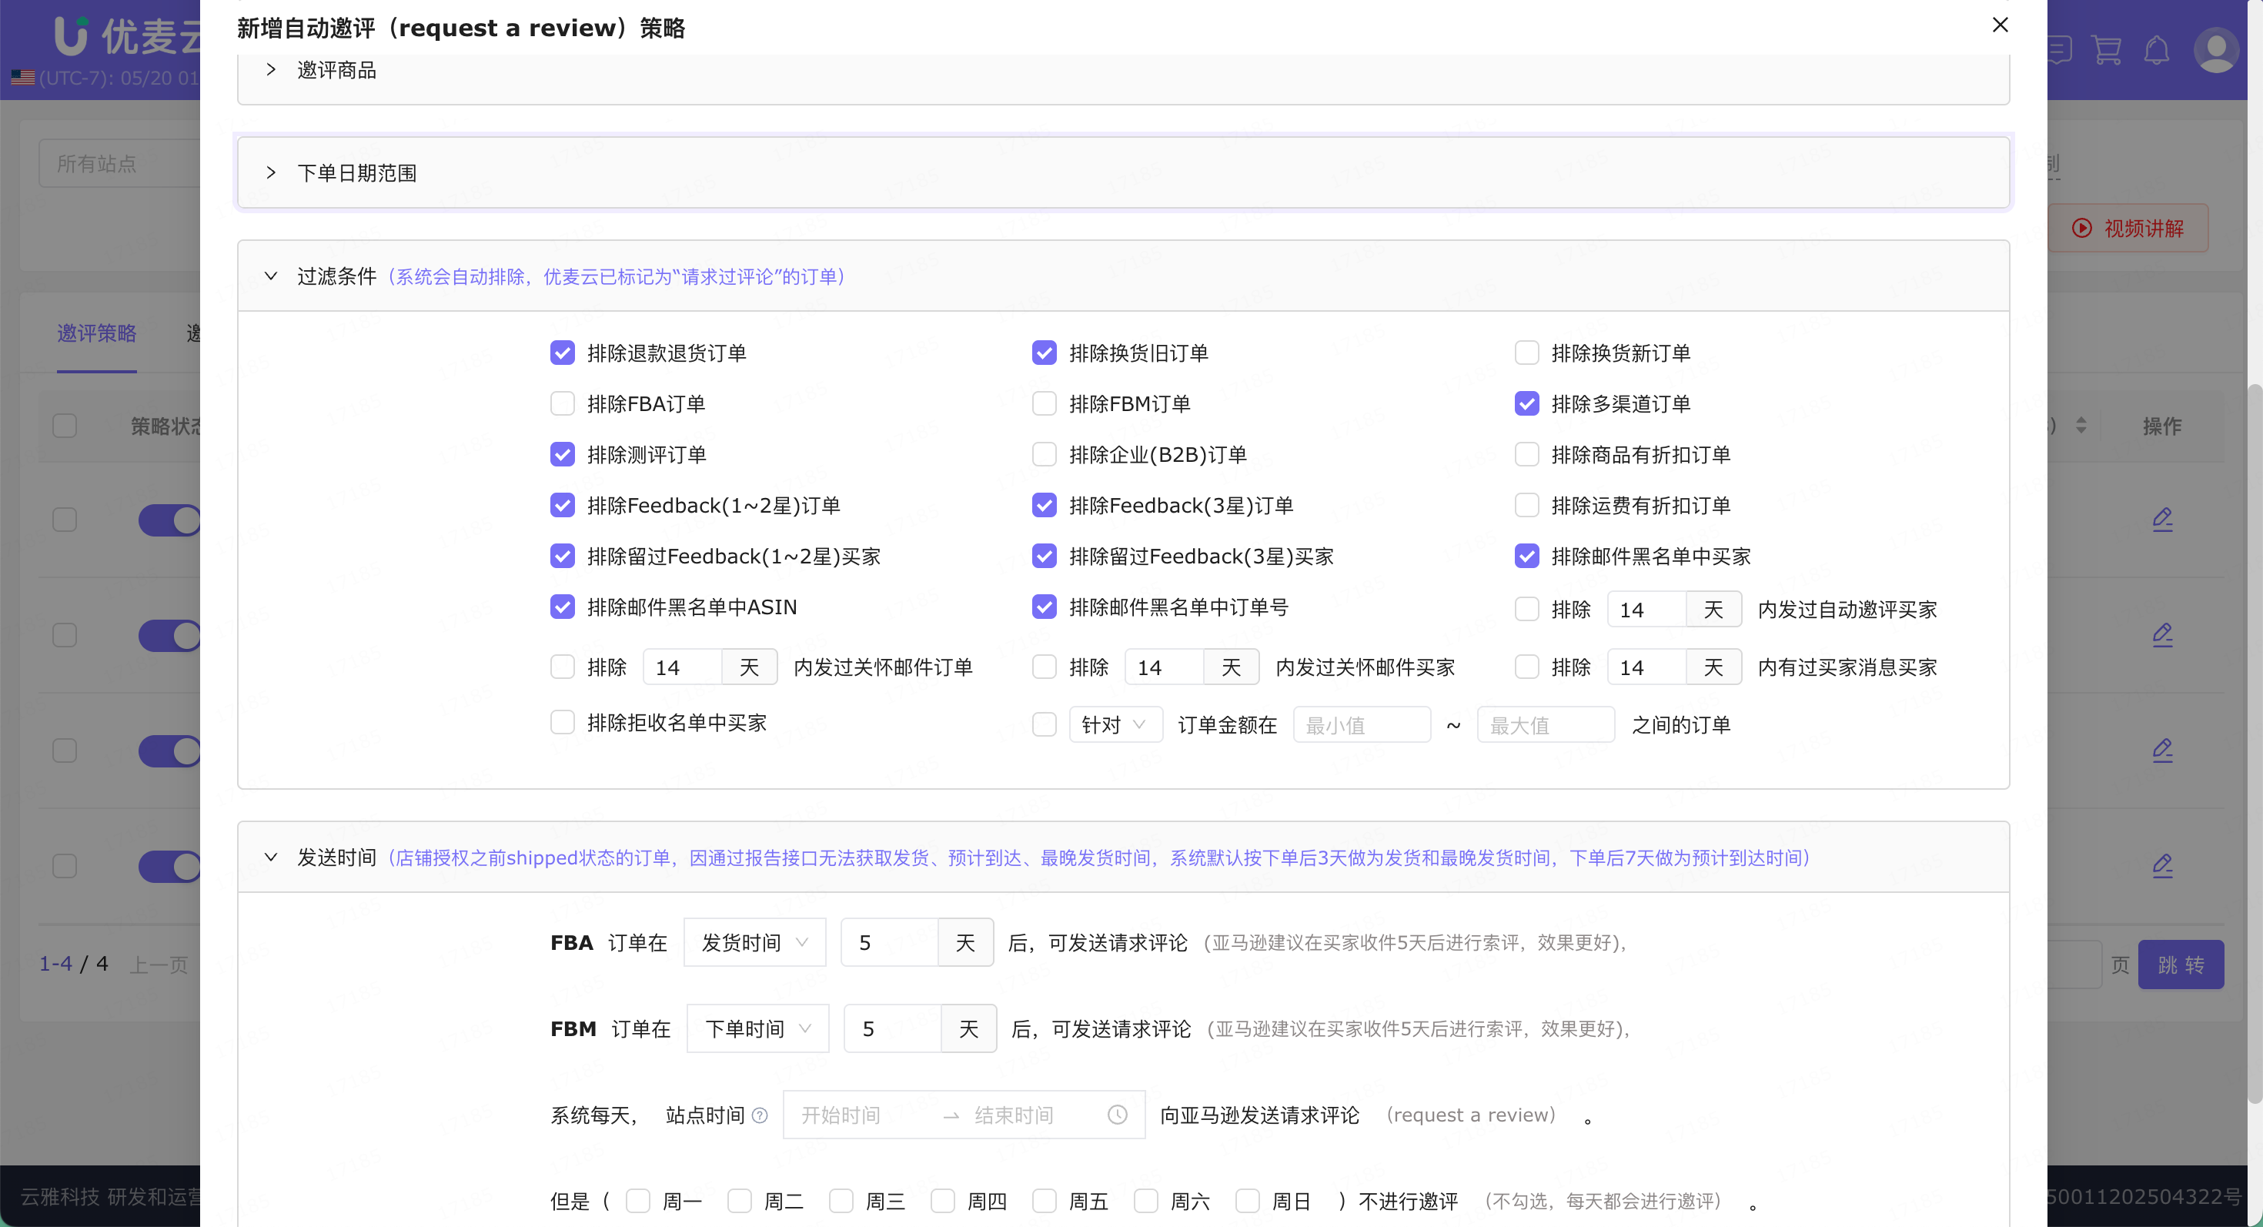Click the 站点时间 help question icon
2263x1227 pixels.
[760, 1115]
